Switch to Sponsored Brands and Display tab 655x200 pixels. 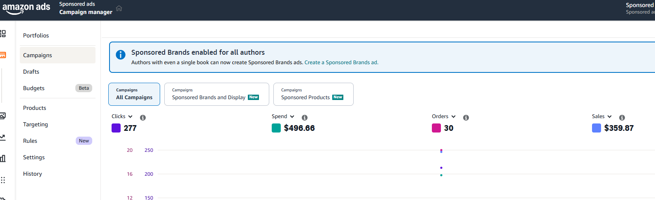pos(217,94)
